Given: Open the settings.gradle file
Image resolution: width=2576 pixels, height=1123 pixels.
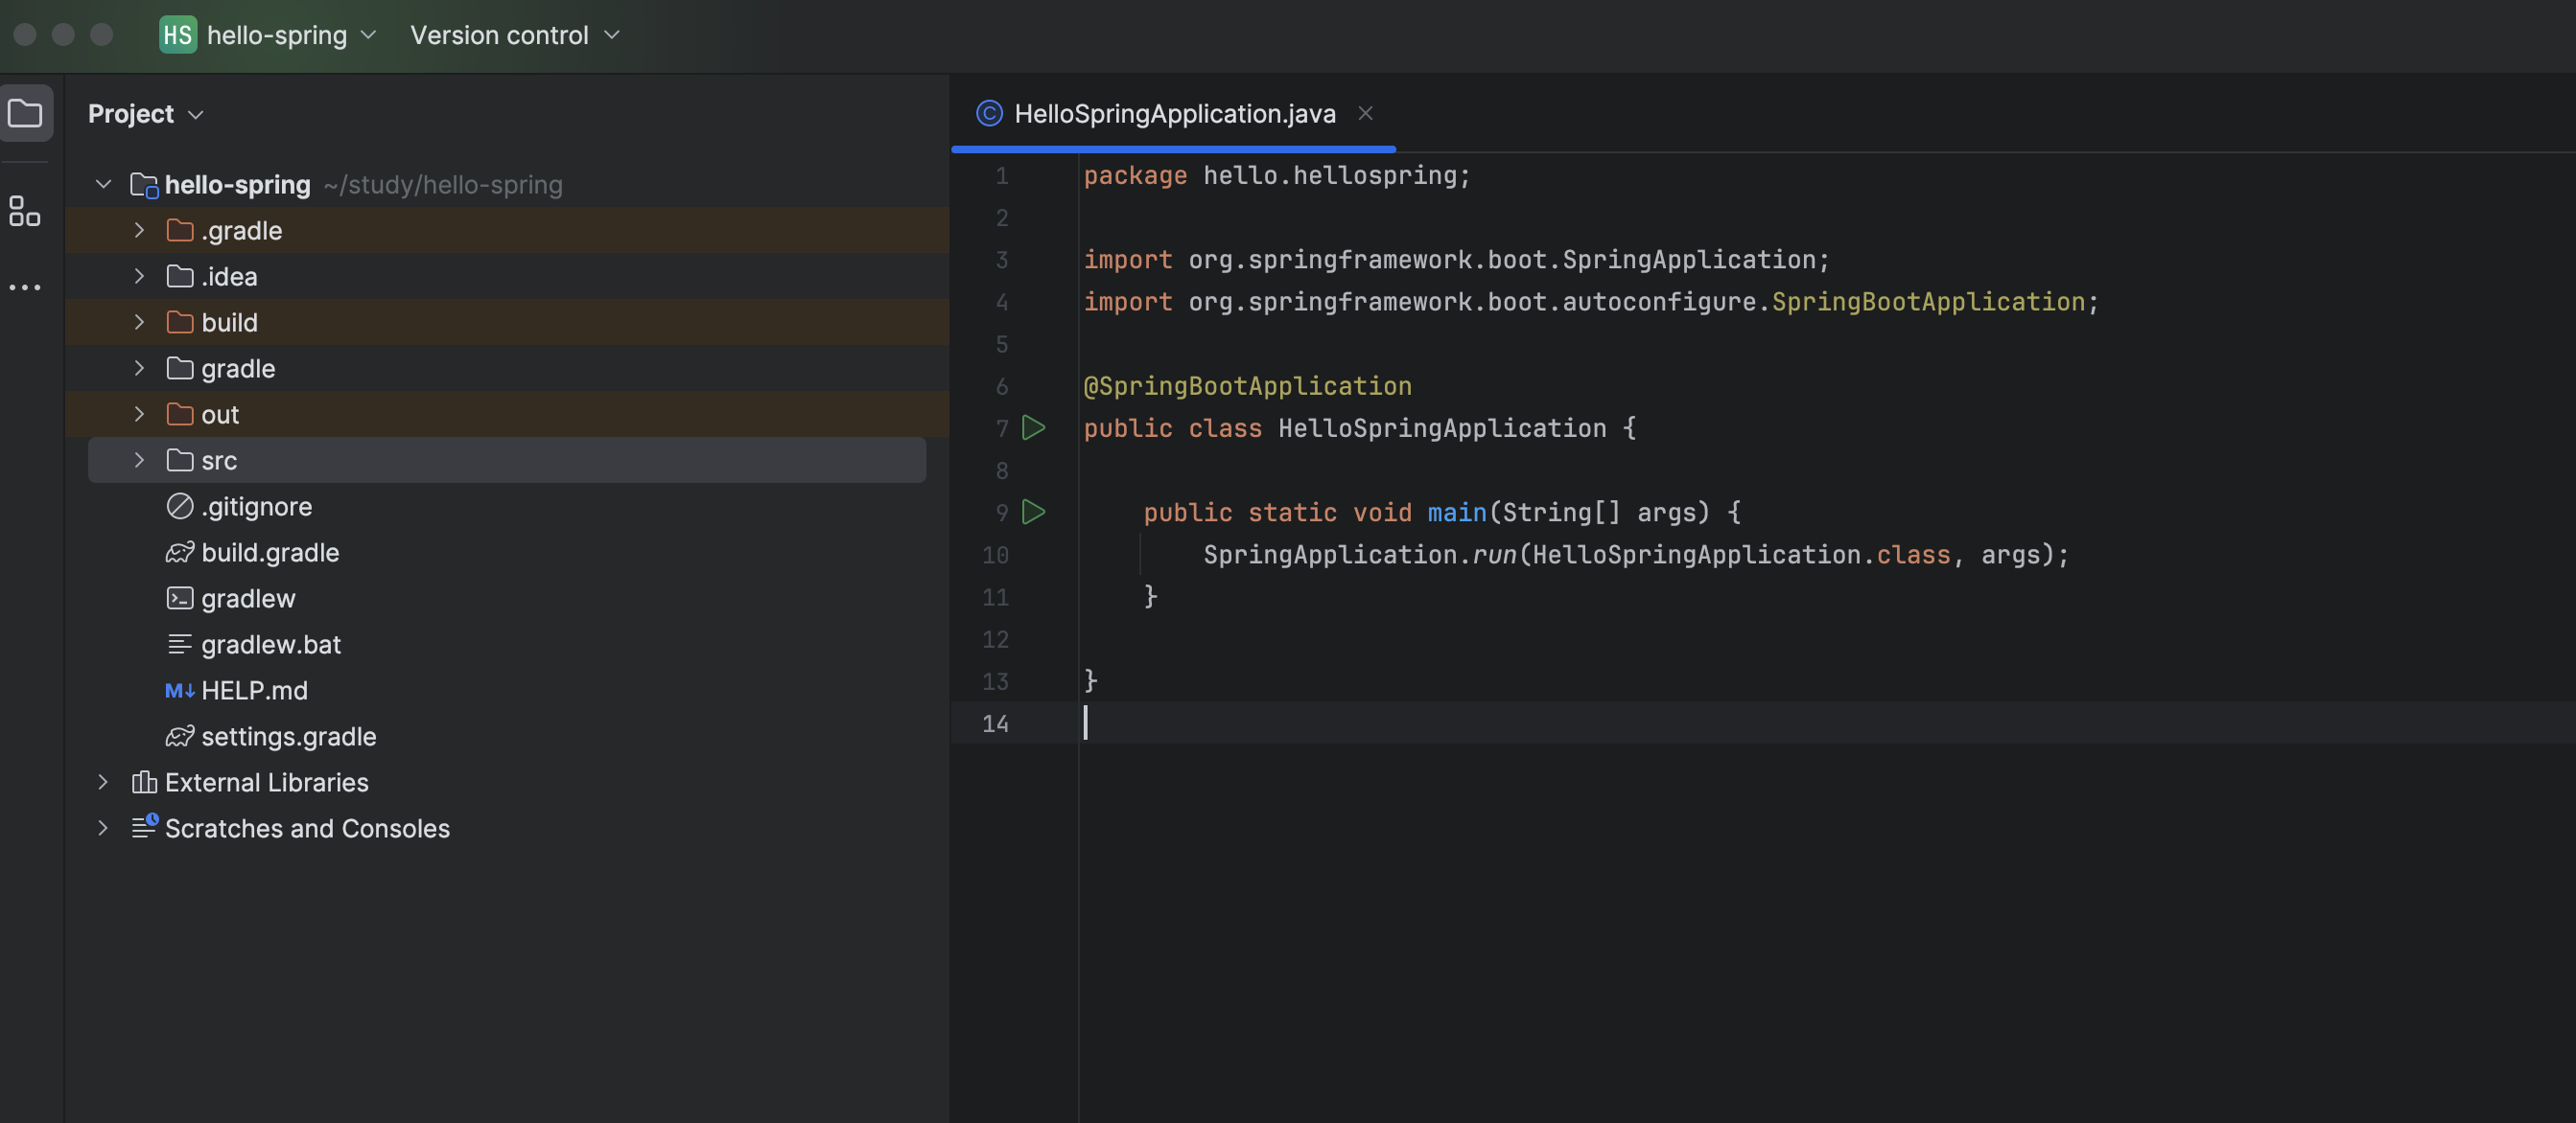Looking at the screenshot, I should [x=287, y=736].
